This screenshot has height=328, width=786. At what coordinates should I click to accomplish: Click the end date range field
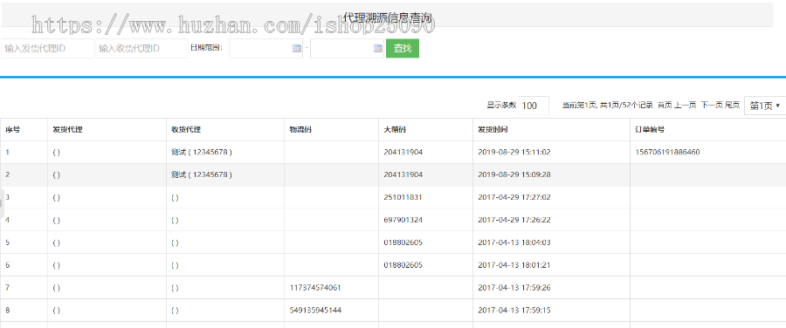pyautogui.click(x=347, y=49)
